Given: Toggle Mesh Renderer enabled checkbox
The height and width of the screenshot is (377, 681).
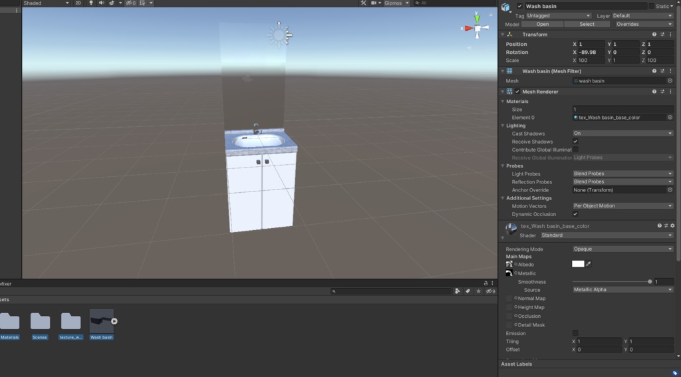Looking at the screenshot, I should click(x=517, y=92).
